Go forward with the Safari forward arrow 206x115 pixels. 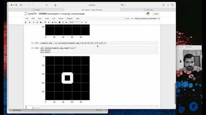point(33,5)
